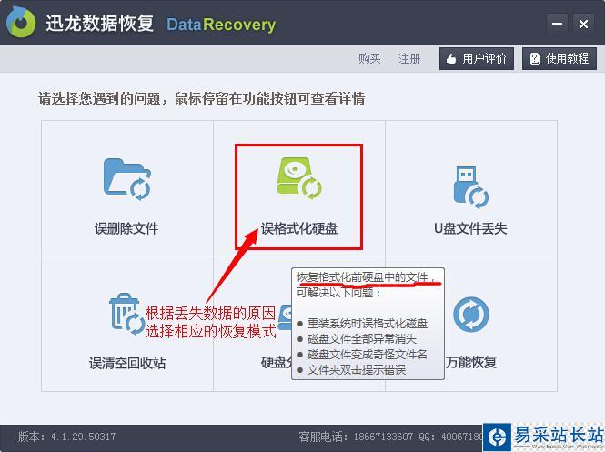
Task: Click the green-blue app logo in title bar
Action: pyautogui.click(x=21, y=22)
